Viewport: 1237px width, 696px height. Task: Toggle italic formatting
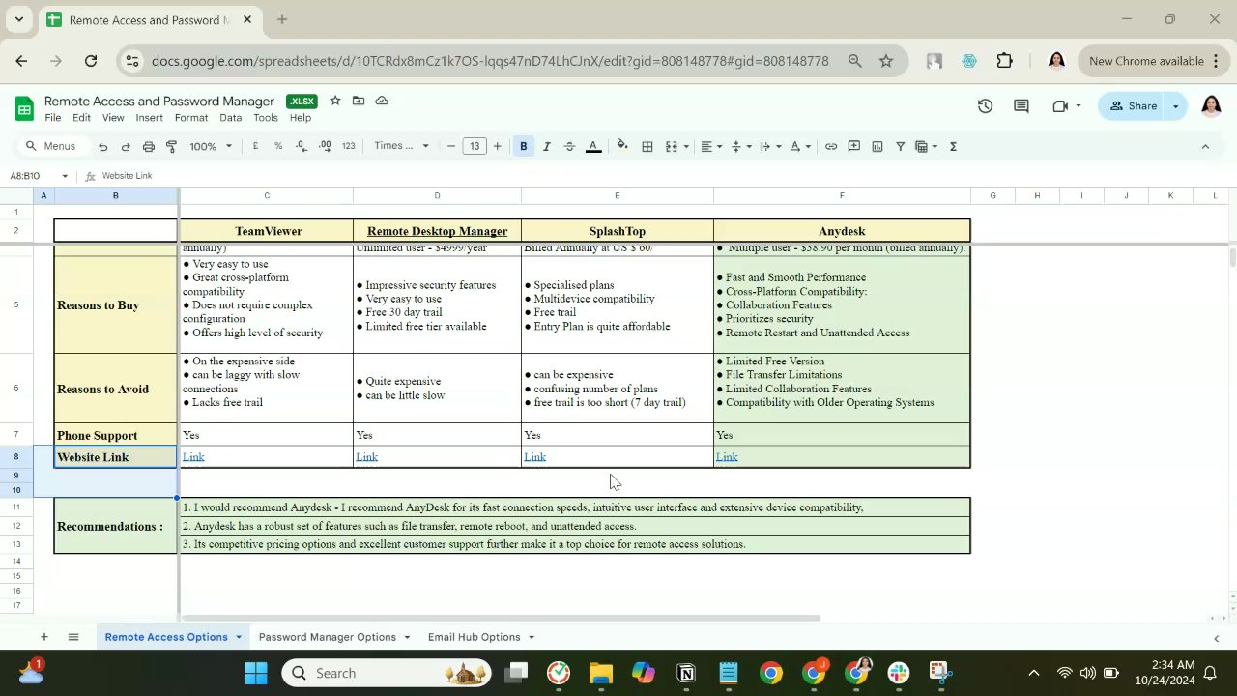pos(546,147)
